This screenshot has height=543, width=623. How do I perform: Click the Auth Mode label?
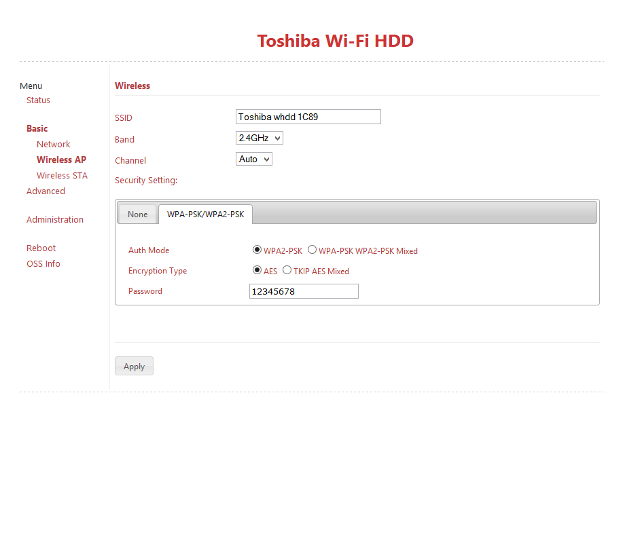(149, 250)
